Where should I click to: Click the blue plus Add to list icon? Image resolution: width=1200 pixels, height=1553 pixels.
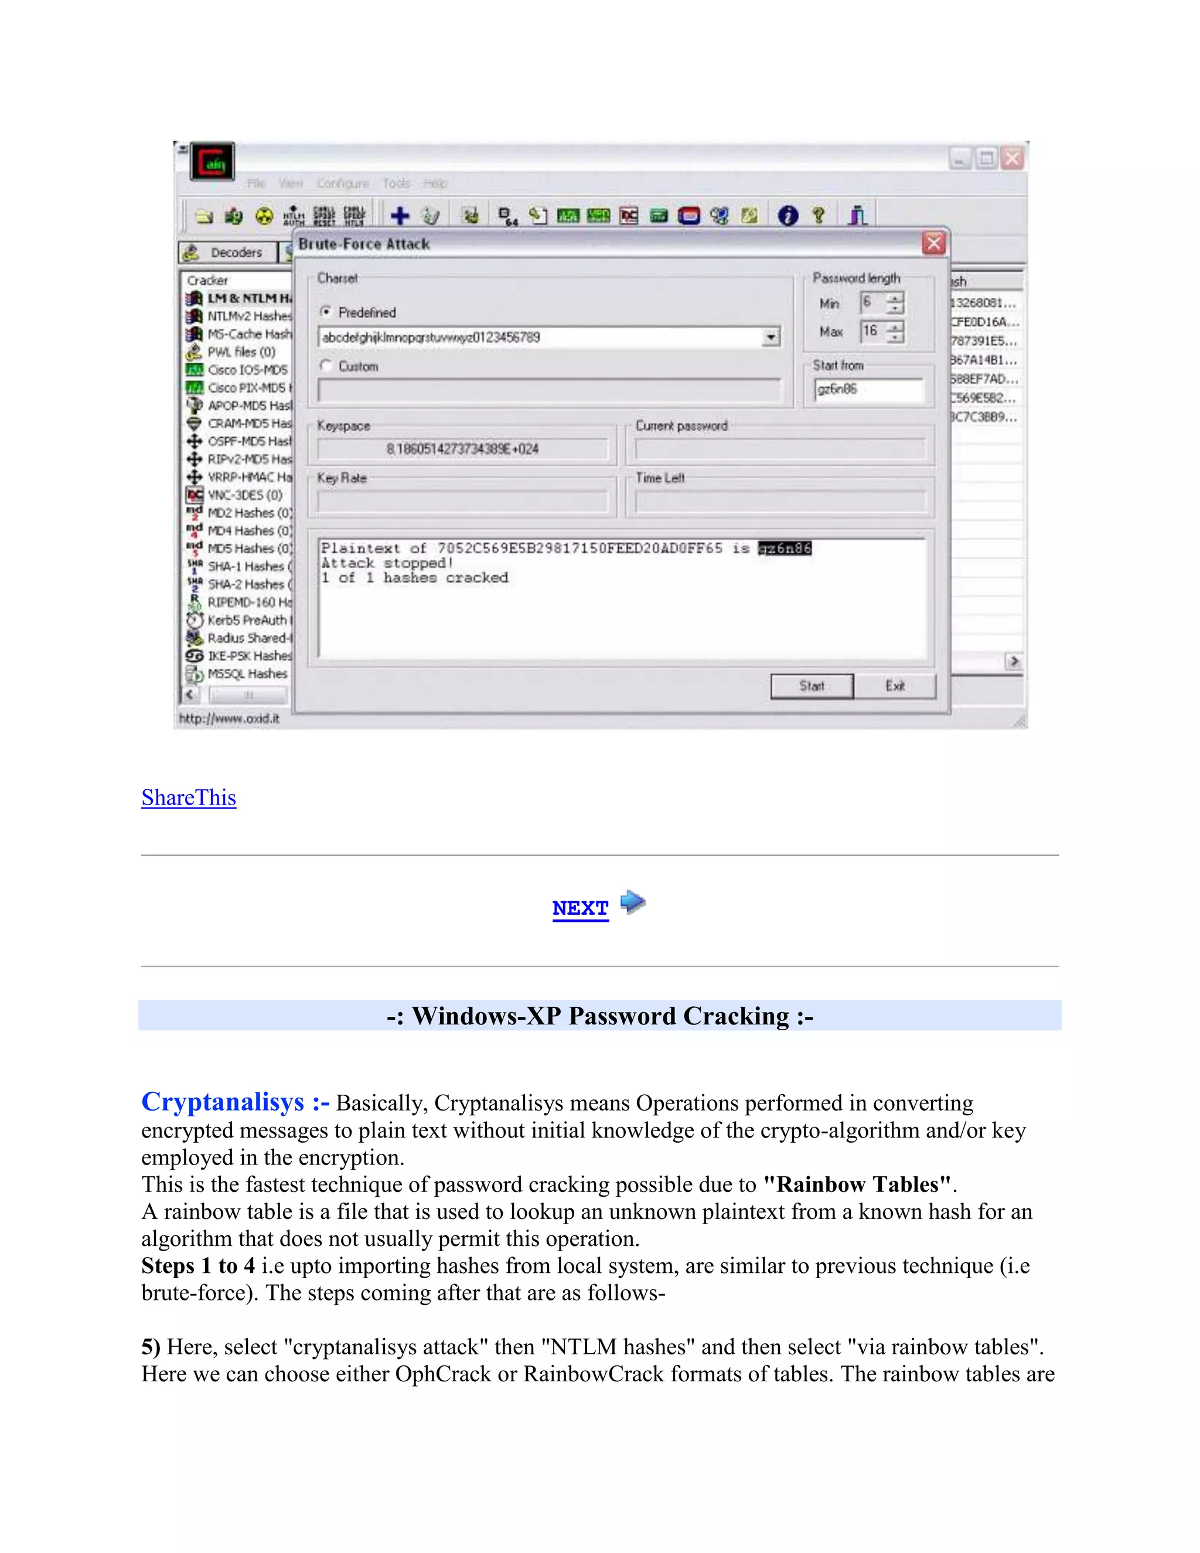[x=400, y=216]
